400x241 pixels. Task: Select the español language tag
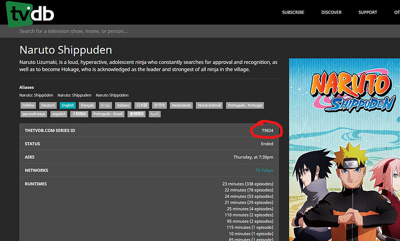click(x=59, y=114)
